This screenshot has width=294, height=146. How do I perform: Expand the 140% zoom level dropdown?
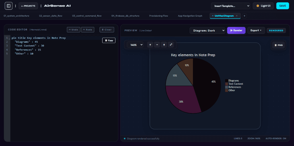(135, 45)
